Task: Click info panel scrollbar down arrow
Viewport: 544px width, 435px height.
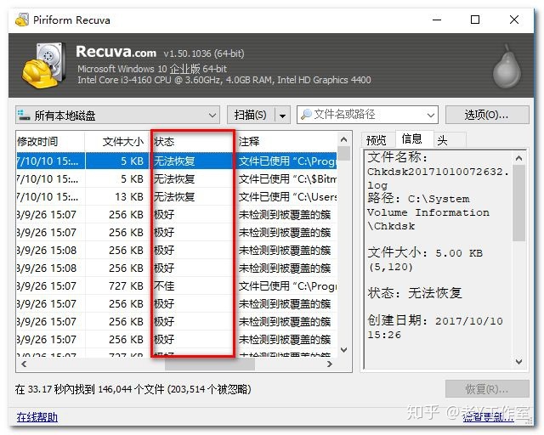Action: (x=519, y=361)
